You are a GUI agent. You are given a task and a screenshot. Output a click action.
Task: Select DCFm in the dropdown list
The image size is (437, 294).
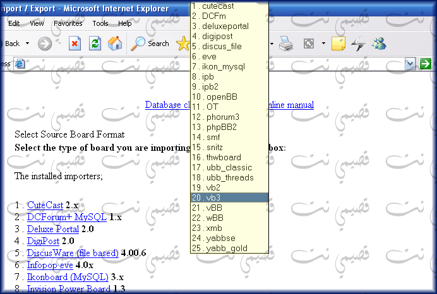coord(229,16)
